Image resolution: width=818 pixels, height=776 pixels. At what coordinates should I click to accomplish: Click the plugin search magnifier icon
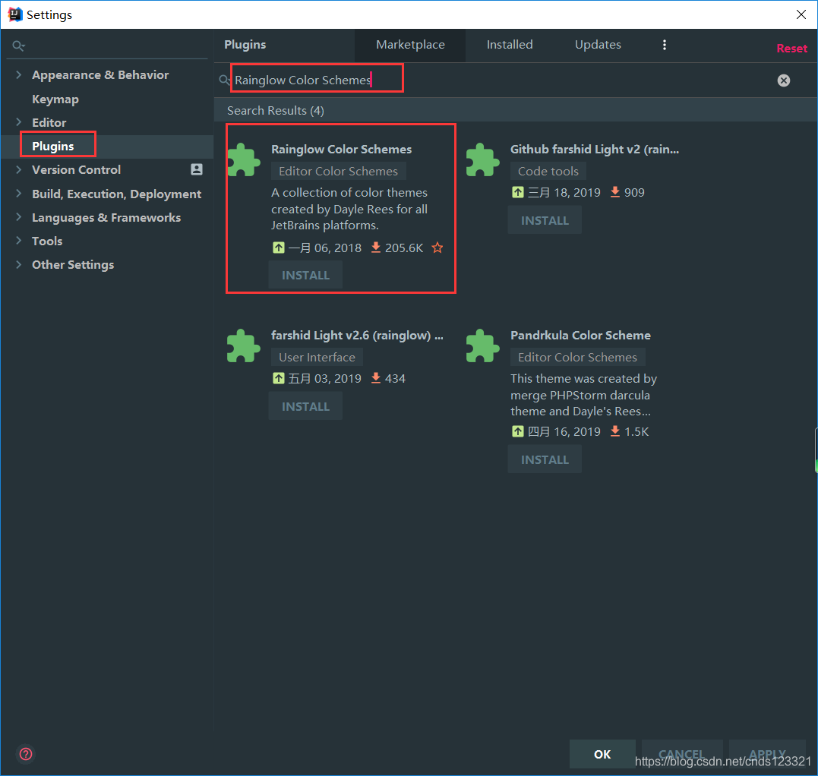pyautogui.click(x=224, y=80)
